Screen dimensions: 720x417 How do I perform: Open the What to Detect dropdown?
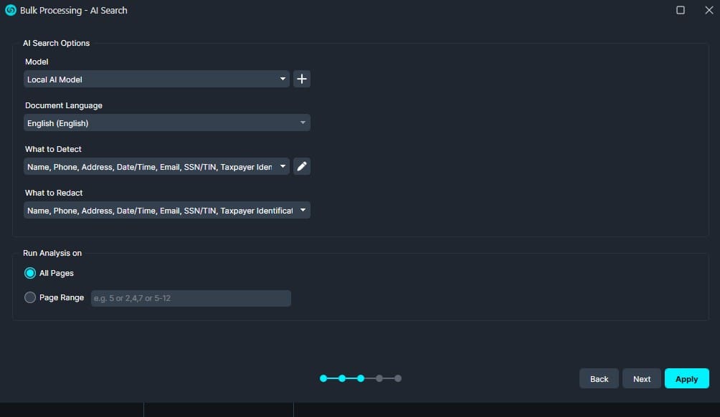coord(156,167)
